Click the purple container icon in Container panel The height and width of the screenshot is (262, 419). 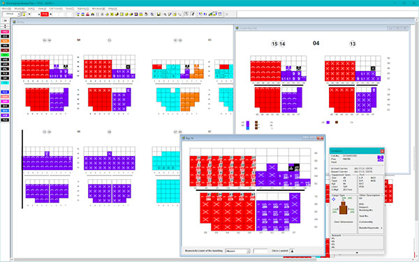coord(381,158)
